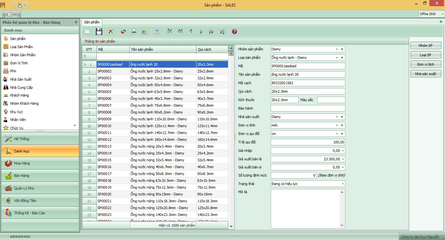Open the calculator icon in toolbar
Screen dimensions: 445x240
pyautogui.click(x=157, y=32)
